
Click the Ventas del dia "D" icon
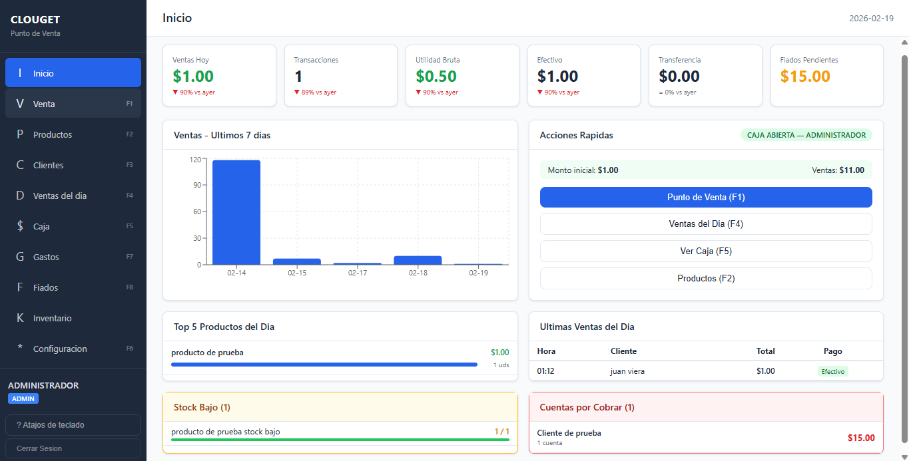tap(20, 196)
